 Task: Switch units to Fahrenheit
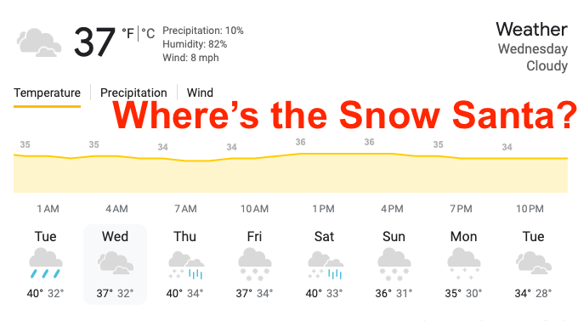[x=127, y=33]
